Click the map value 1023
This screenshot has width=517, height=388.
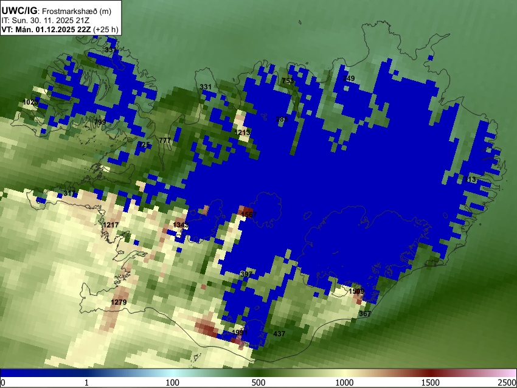tap(30, 102)
